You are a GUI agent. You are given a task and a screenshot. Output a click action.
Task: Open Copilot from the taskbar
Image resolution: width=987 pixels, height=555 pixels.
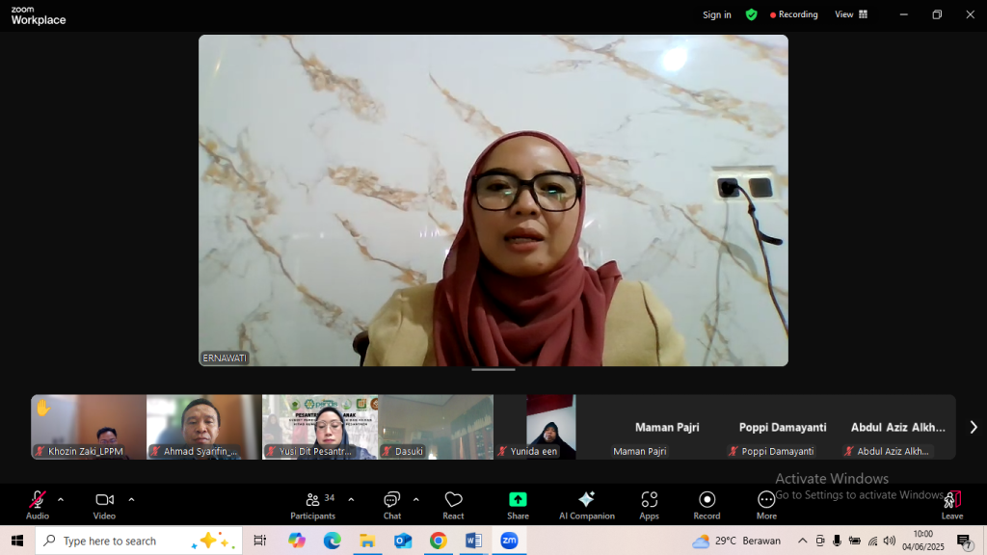pos(297,541)
